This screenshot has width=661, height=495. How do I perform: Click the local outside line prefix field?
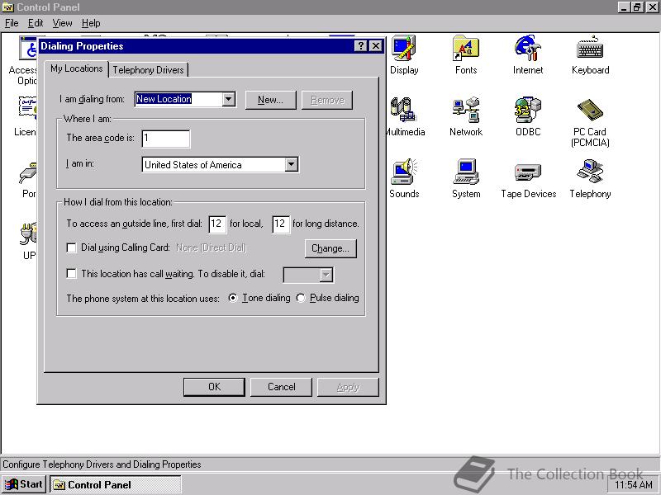point(217,224)
